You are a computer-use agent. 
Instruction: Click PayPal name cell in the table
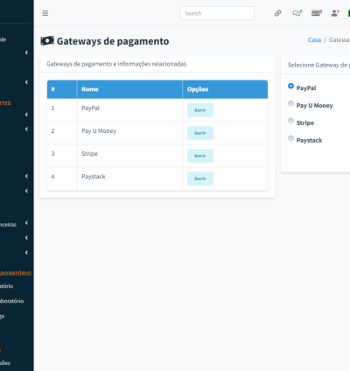129,110
